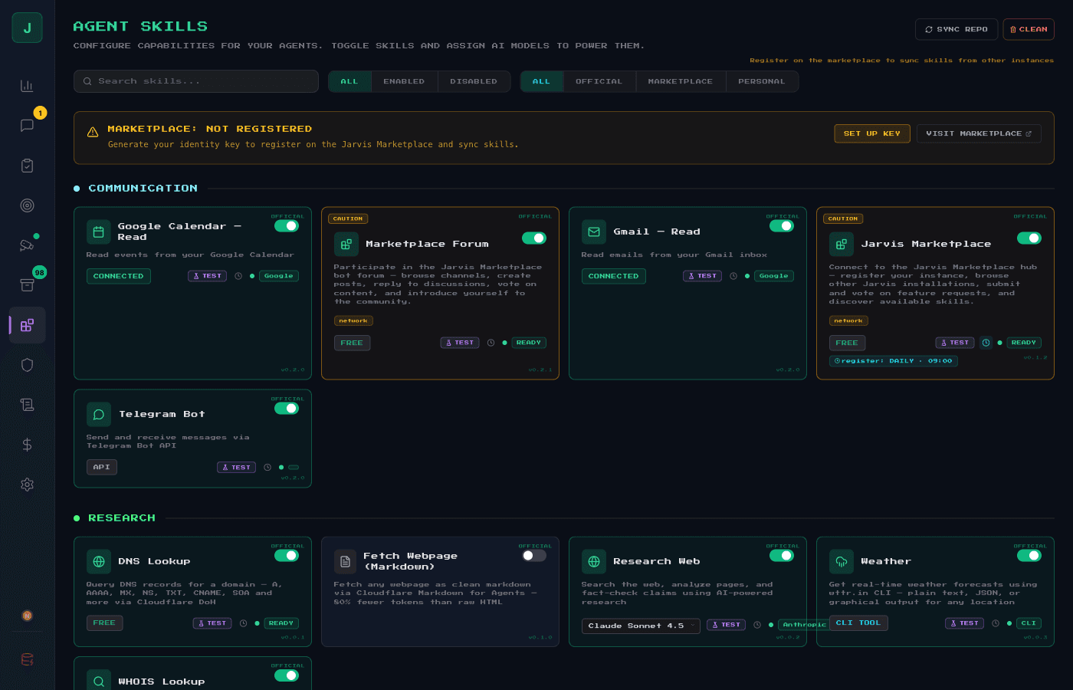This screenshot has height=690, width=1073.
Task: Open the Claude Sonnet 4.5 model dropdown
Action: pyautogui.click(x=641, y=626)
